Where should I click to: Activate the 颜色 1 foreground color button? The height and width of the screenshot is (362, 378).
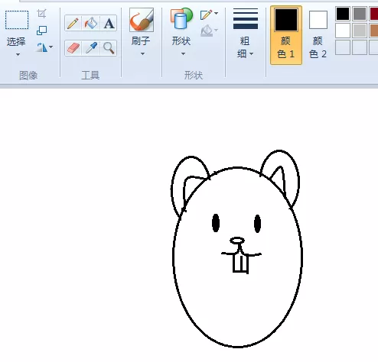click(x=286, y=35)
